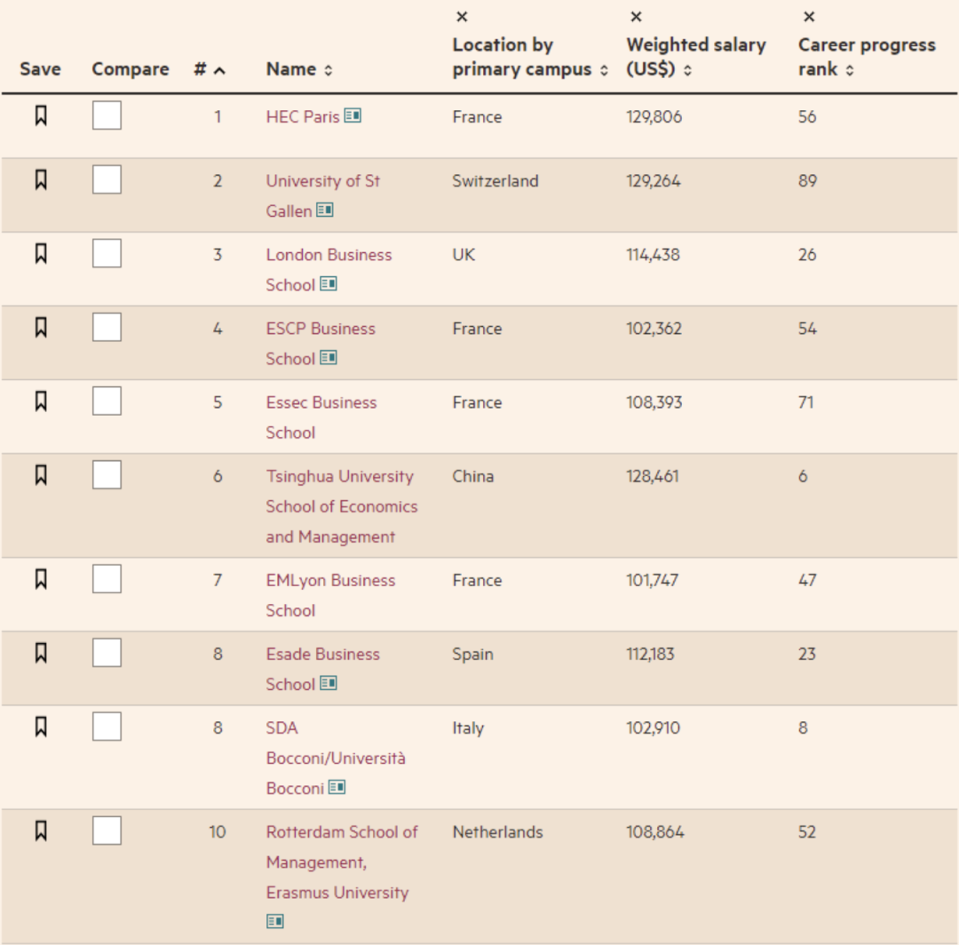Click the bookmark icon for Tsinghua University
This screenshot has width=959, height=945.
pos(41,476)
